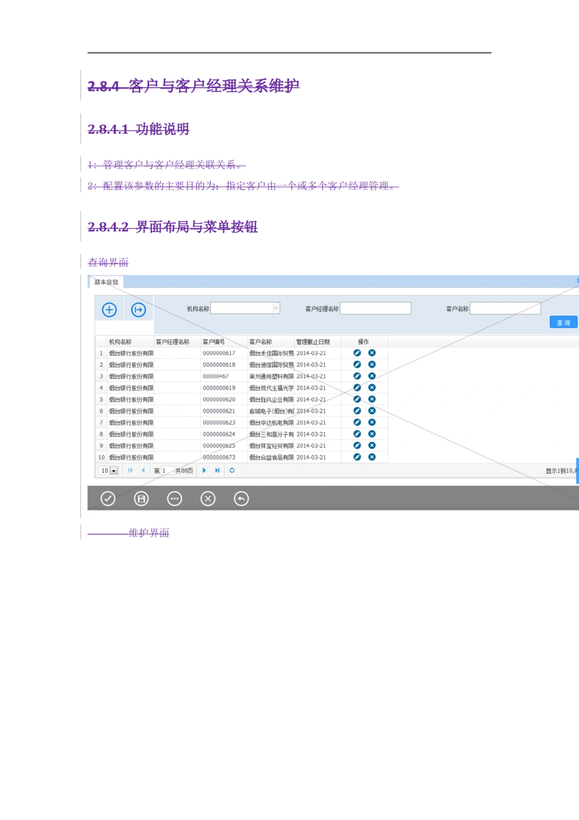Open the more options ellipsis icon
The height and width of the screenshot is (820, 579).
coord(175,499)
